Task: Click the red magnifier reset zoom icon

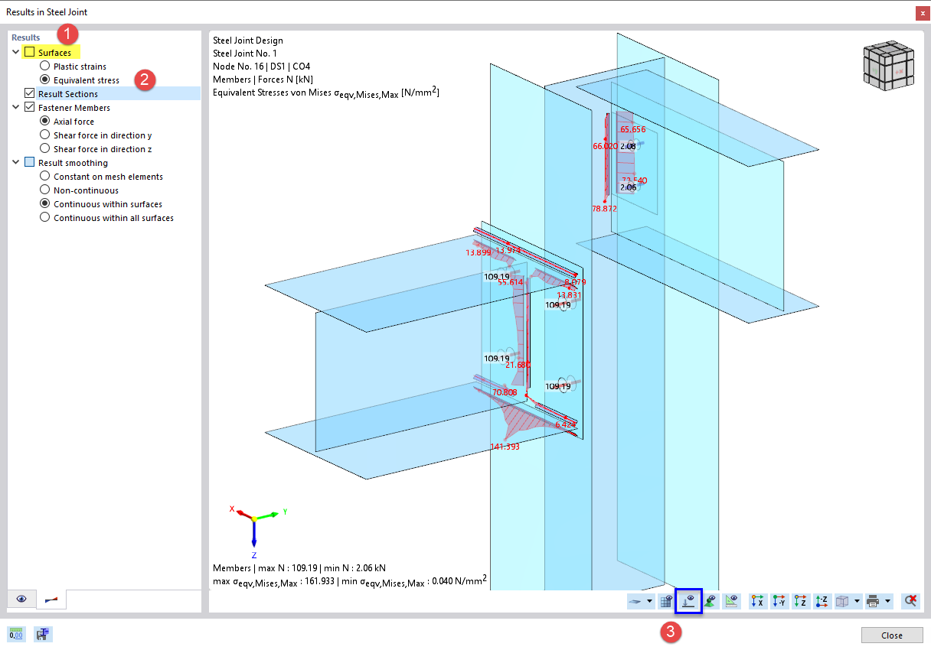Action: (x=910, y=601)
